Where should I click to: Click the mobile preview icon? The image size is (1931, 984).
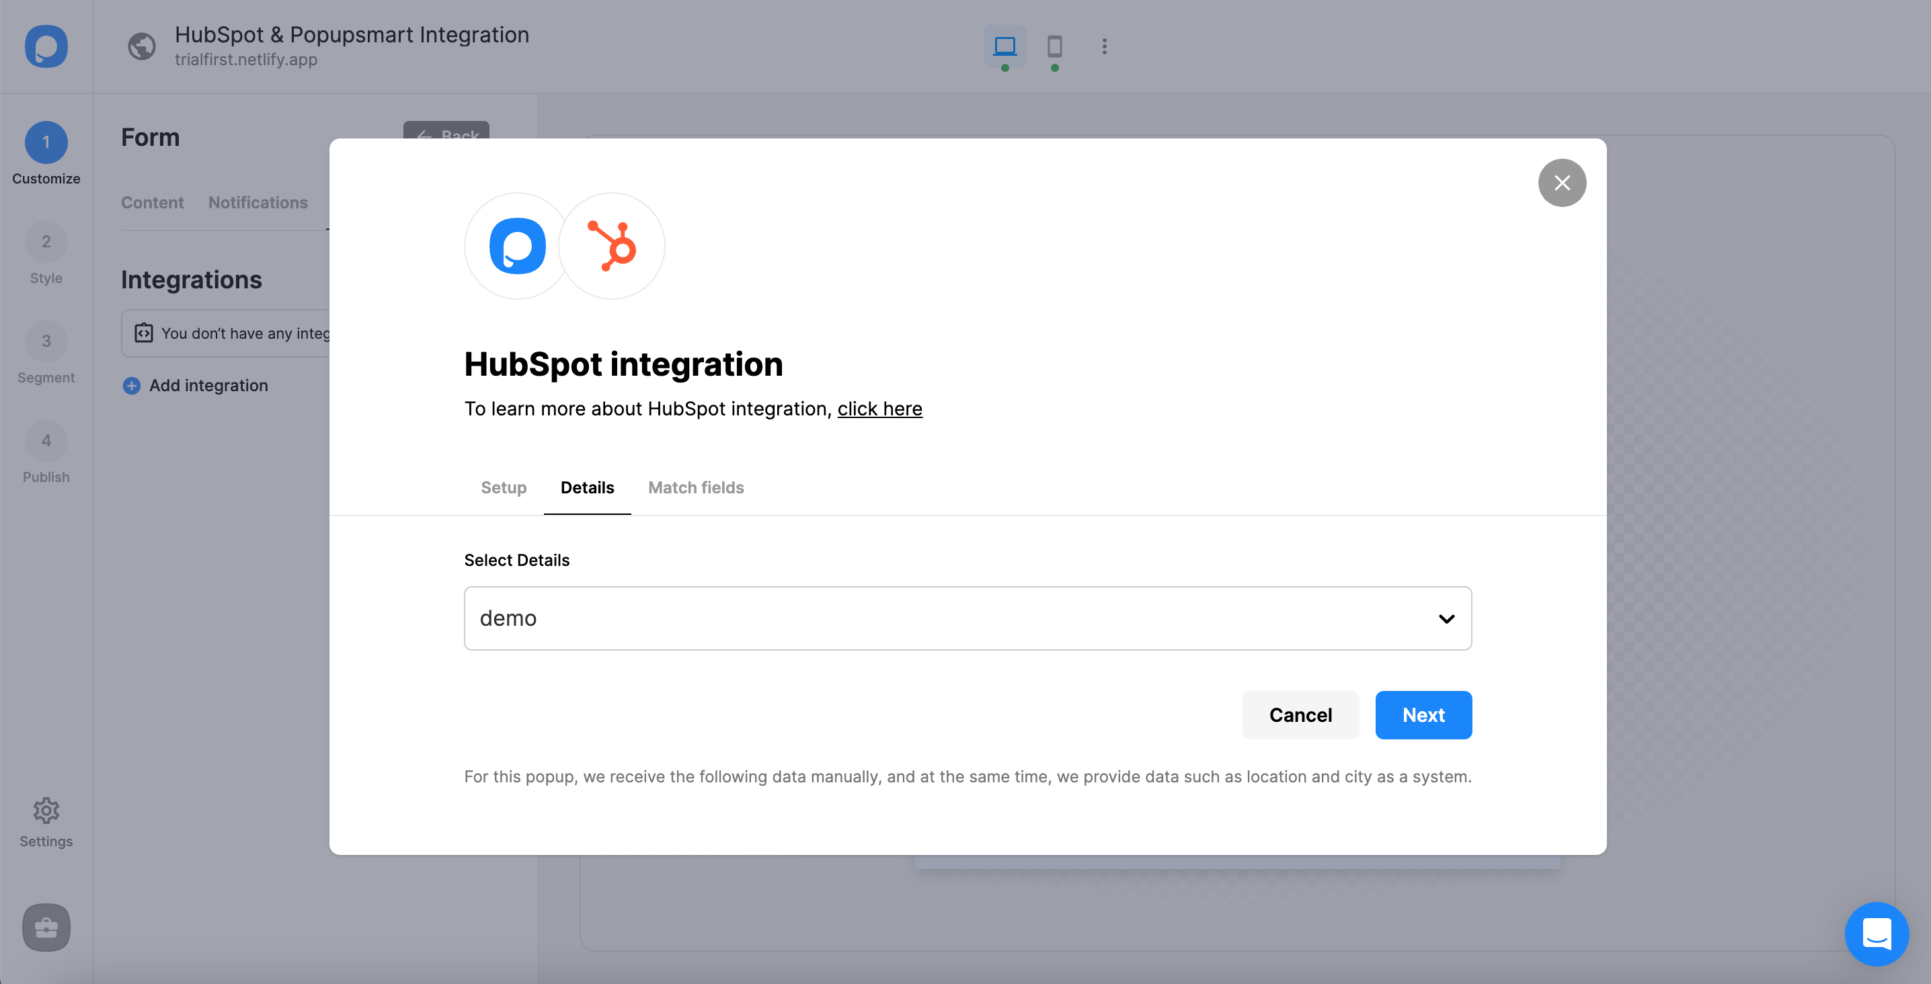point(1055,46)
